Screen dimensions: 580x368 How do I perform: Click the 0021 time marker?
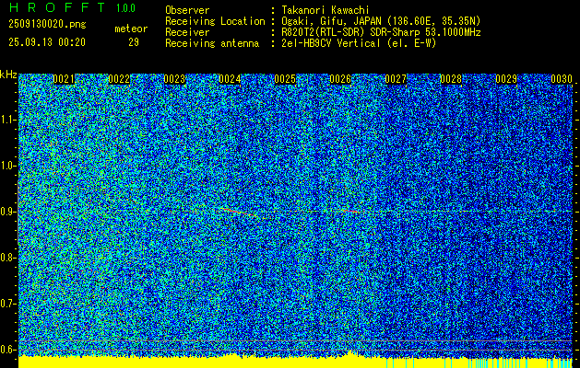point(64,79)
